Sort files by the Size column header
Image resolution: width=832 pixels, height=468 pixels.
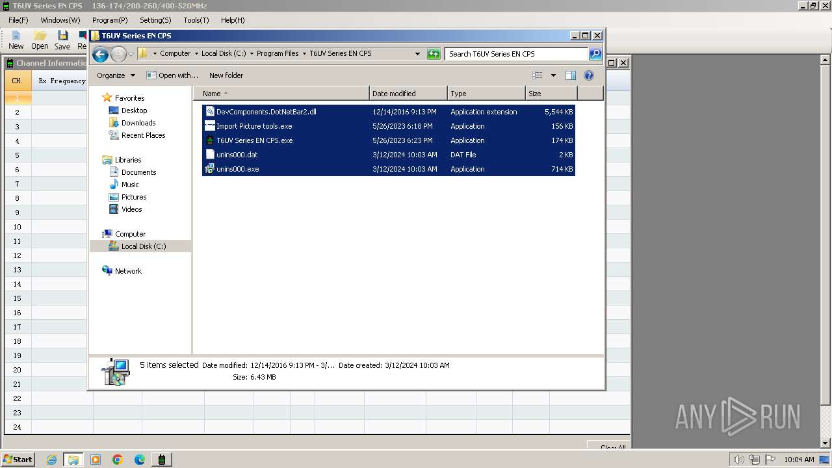coord(551,94)
